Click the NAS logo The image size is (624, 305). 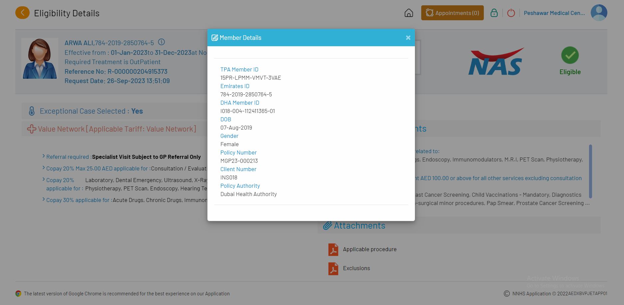(495, 62)
